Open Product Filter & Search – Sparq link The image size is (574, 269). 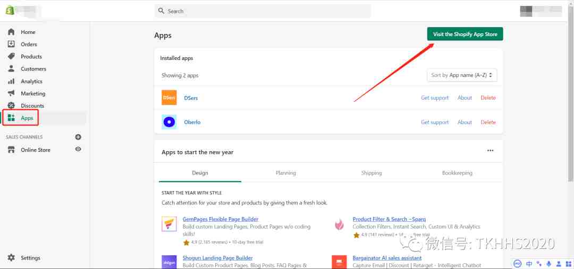click(389, 219)
